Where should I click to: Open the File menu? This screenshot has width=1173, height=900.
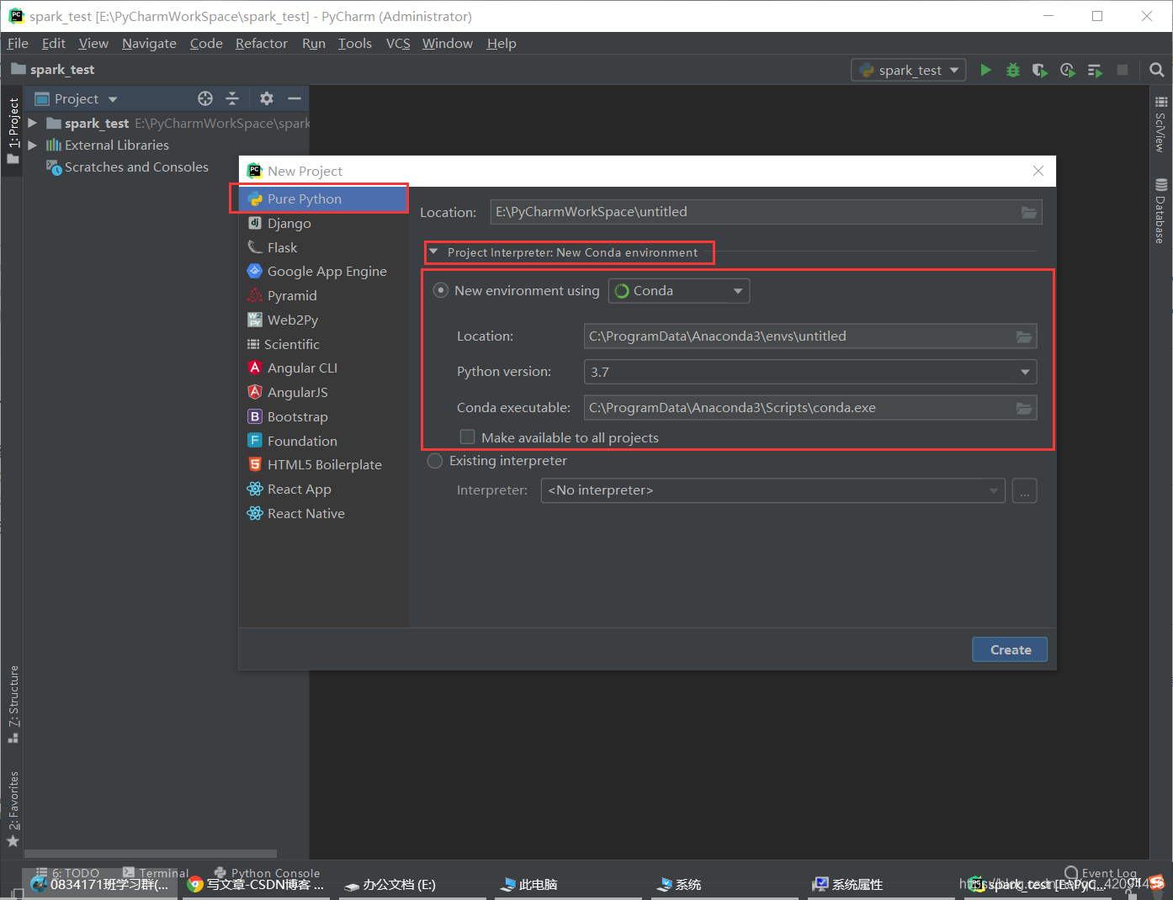click(18, 43)
